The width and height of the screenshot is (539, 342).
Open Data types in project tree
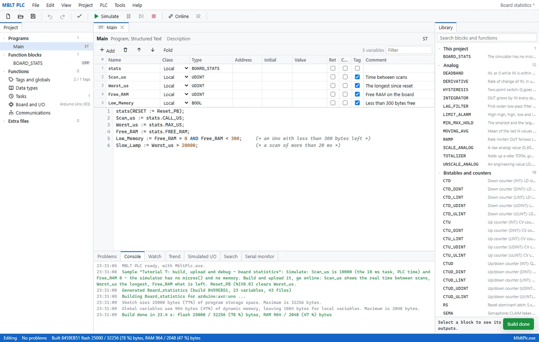tap(27, 88)
